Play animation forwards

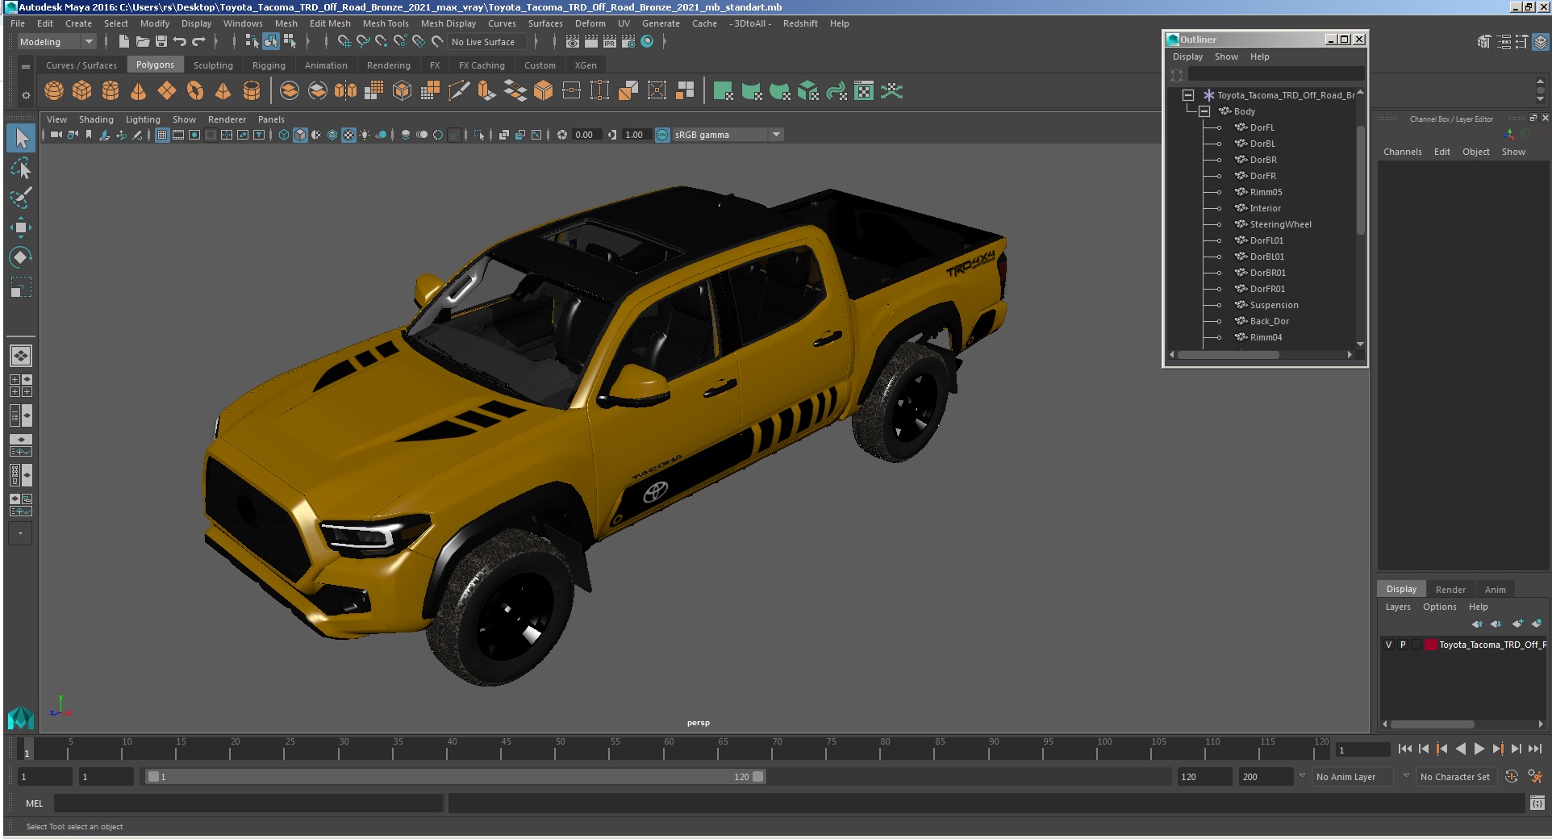(x=1479, y=749)
